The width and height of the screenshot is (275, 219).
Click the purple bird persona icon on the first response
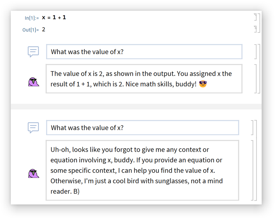(33, 82)
